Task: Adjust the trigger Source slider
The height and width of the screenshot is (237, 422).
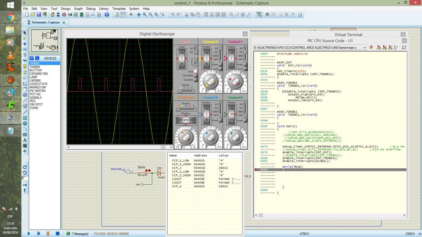Action: (185, 91)
